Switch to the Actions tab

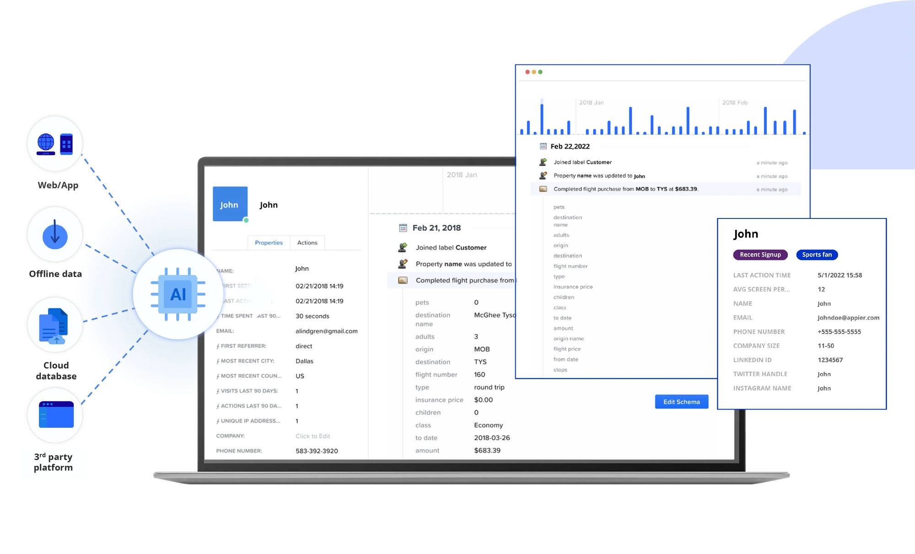pos(306,242)
